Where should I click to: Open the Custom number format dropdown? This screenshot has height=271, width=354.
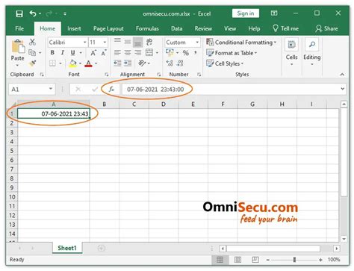coord(197,43)
